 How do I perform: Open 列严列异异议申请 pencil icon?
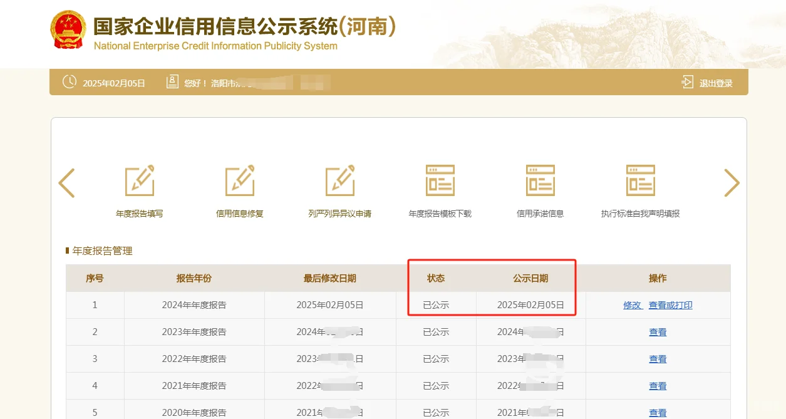340,180
